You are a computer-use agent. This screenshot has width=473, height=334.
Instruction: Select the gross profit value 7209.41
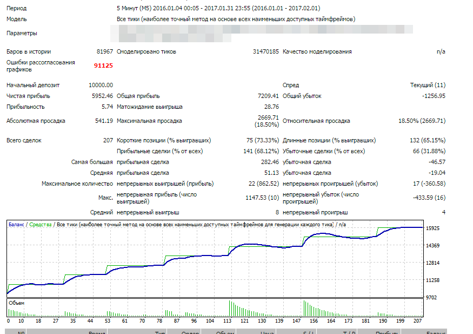pos(268,96)
